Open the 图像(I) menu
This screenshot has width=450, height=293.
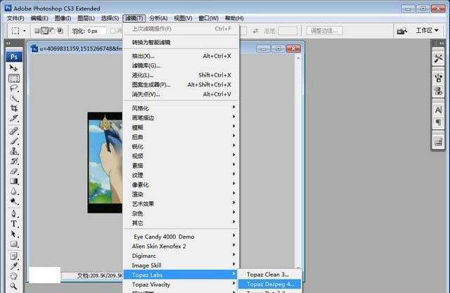pyautogui.click(x=63, y=18)
